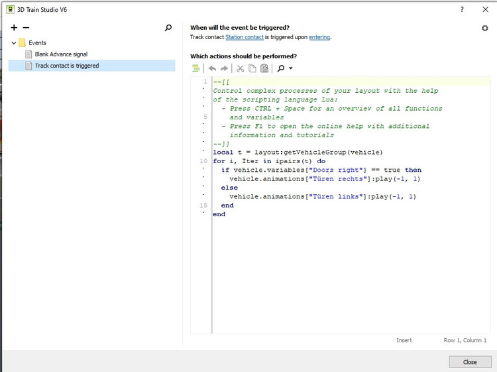Select the Blank Advance signal event
Screen dimensions: 497x372
click(61, 54)
